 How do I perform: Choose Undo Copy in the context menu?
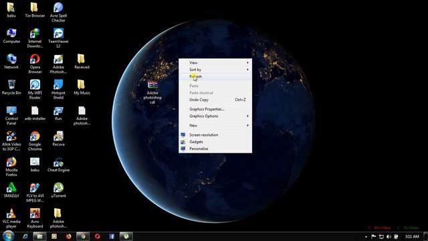coord(215,100)
